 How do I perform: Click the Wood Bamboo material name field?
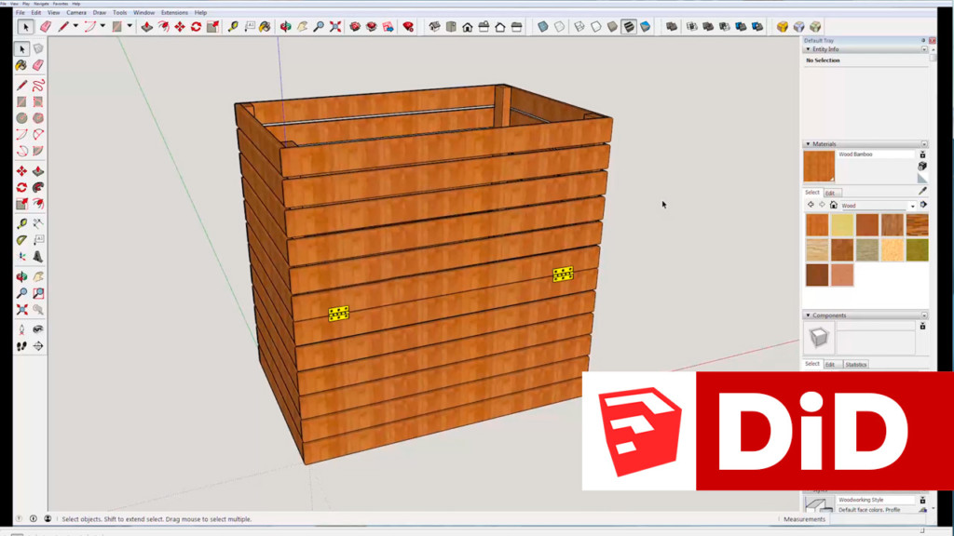[875, 154]
